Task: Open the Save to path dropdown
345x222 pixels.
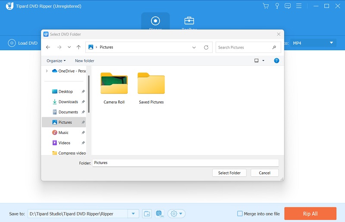Action: point(133,214)
